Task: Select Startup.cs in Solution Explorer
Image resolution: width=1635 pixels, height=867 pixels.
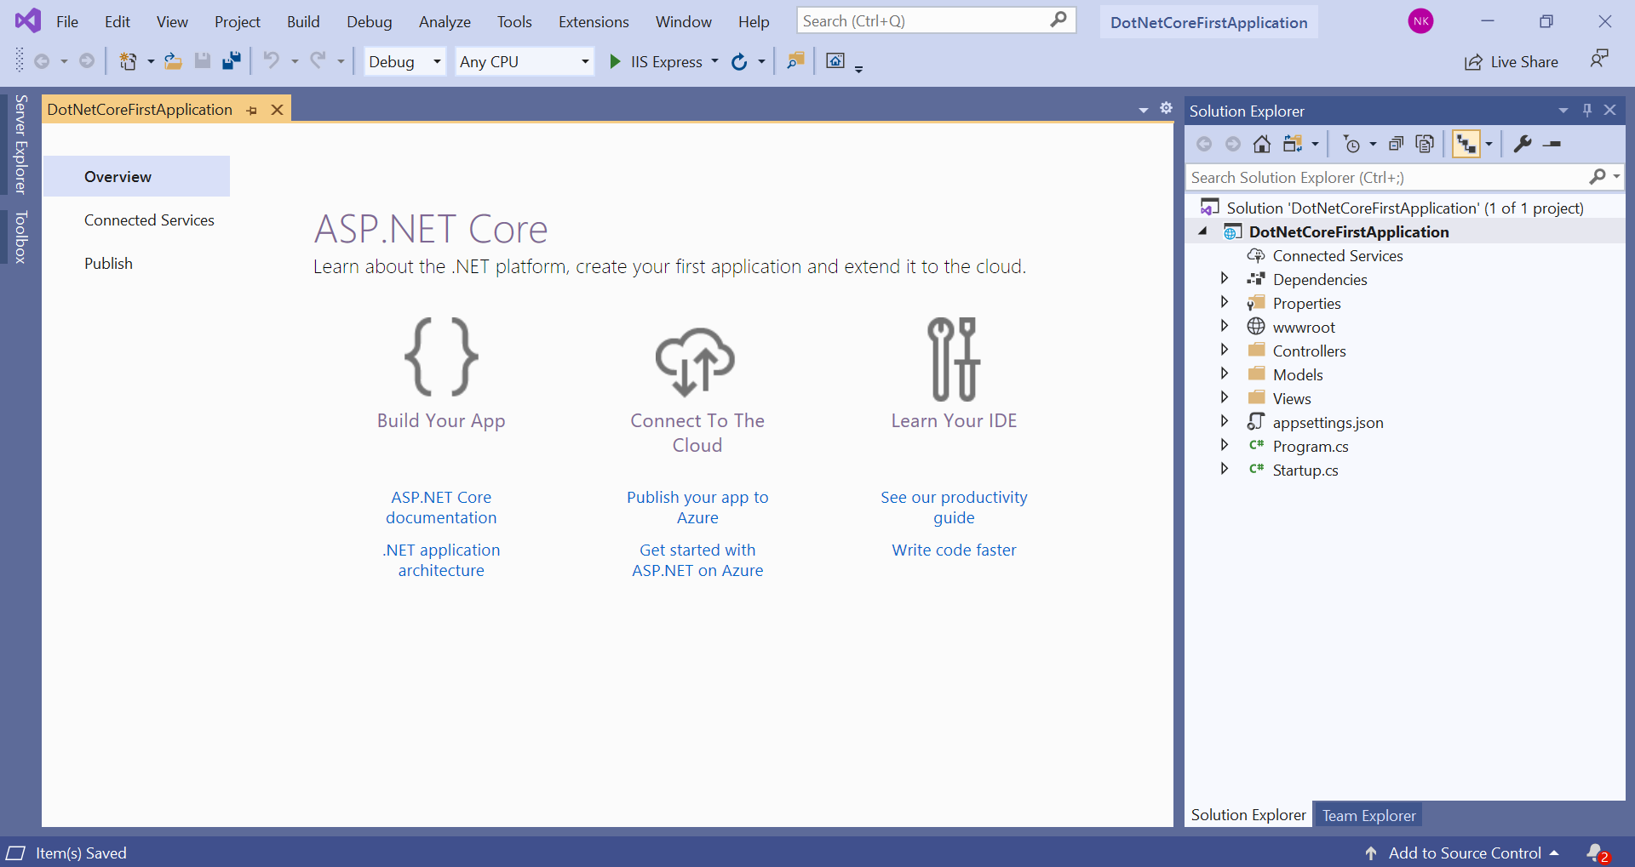Action: tap(1305, 471)
